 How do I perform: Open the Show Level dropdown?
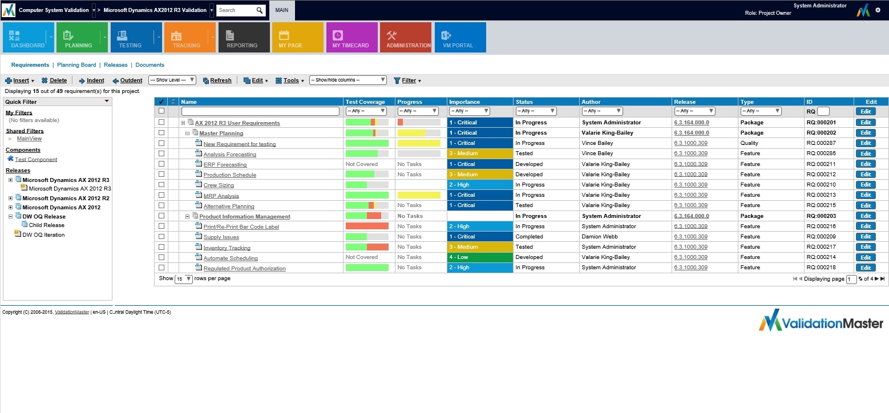(x=172, y=80)
